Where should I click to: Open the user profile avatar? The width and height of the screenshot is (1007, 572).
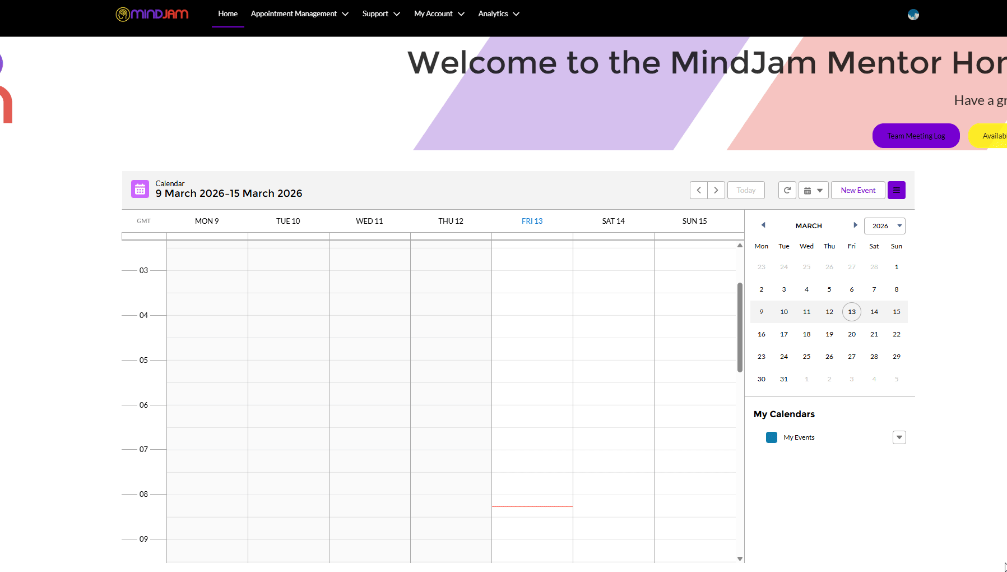[913, 15]
